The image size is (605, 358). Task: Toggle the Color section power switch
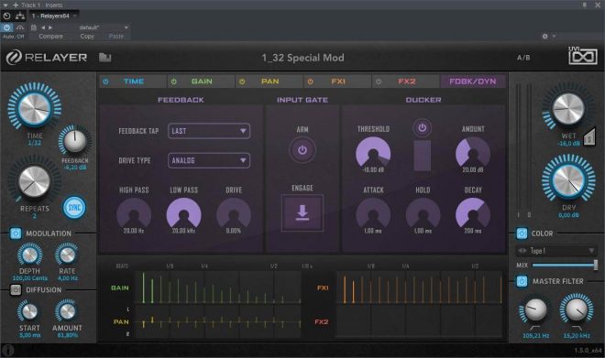(522, 233)
